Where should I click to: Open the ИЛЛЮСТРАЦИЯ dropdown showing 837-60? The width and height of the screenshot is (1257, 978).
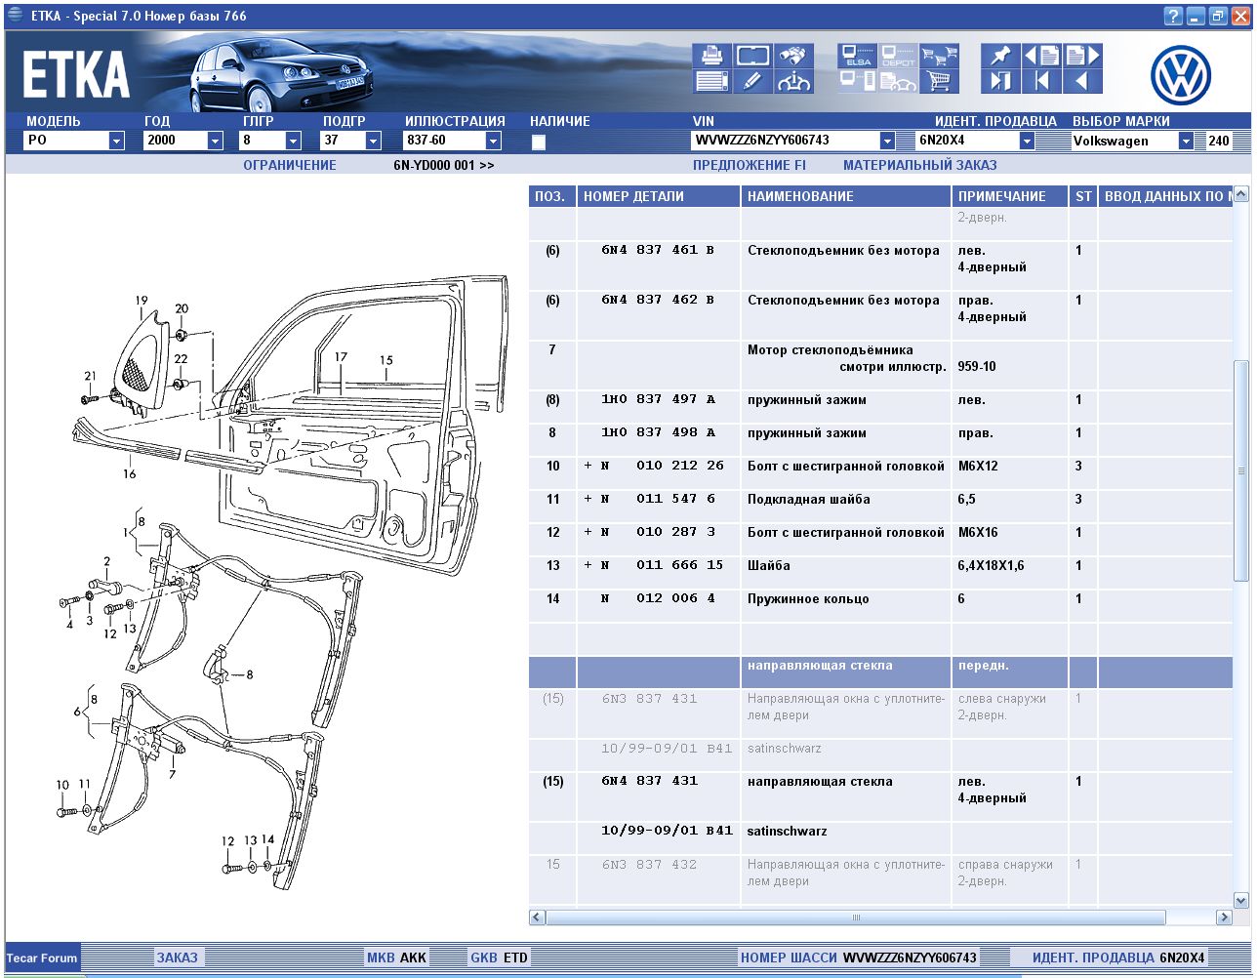pyautogui.click(x=493, y=141)
